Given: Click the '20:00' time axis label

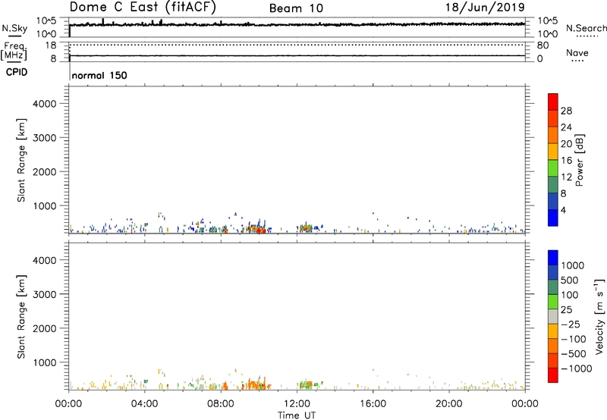Looking at the screenshot, I should click(449, 404).
